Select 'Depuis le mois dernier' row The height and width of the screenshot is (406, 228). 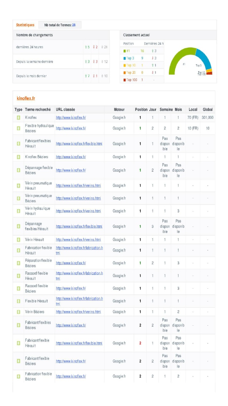pyautogui.click(x=61, y=76)
